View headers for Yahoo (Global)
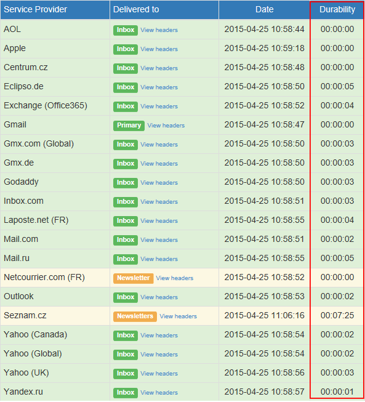Image resolution: width=365 pixels, height=402 pixels. point(159,355)
